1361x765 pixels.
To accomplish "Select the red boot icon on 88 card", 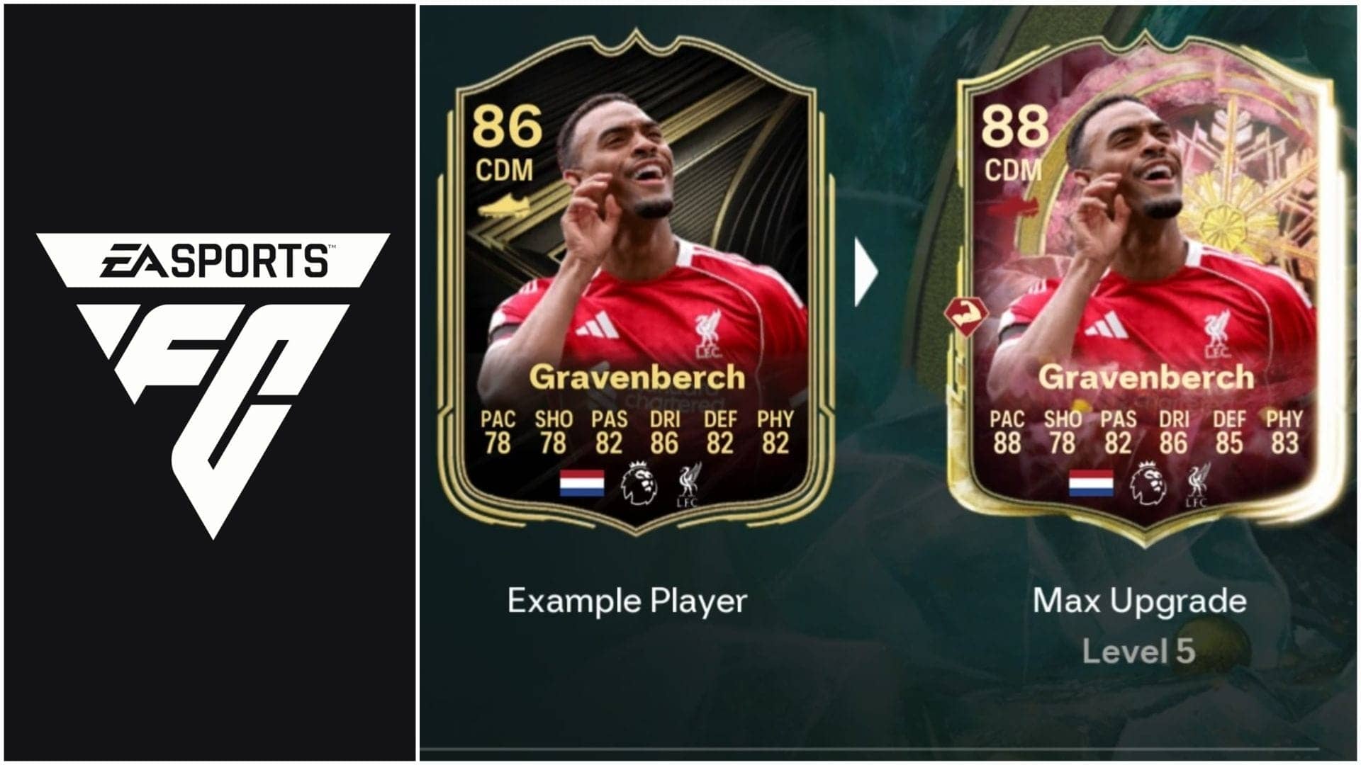I will 1012,208.
